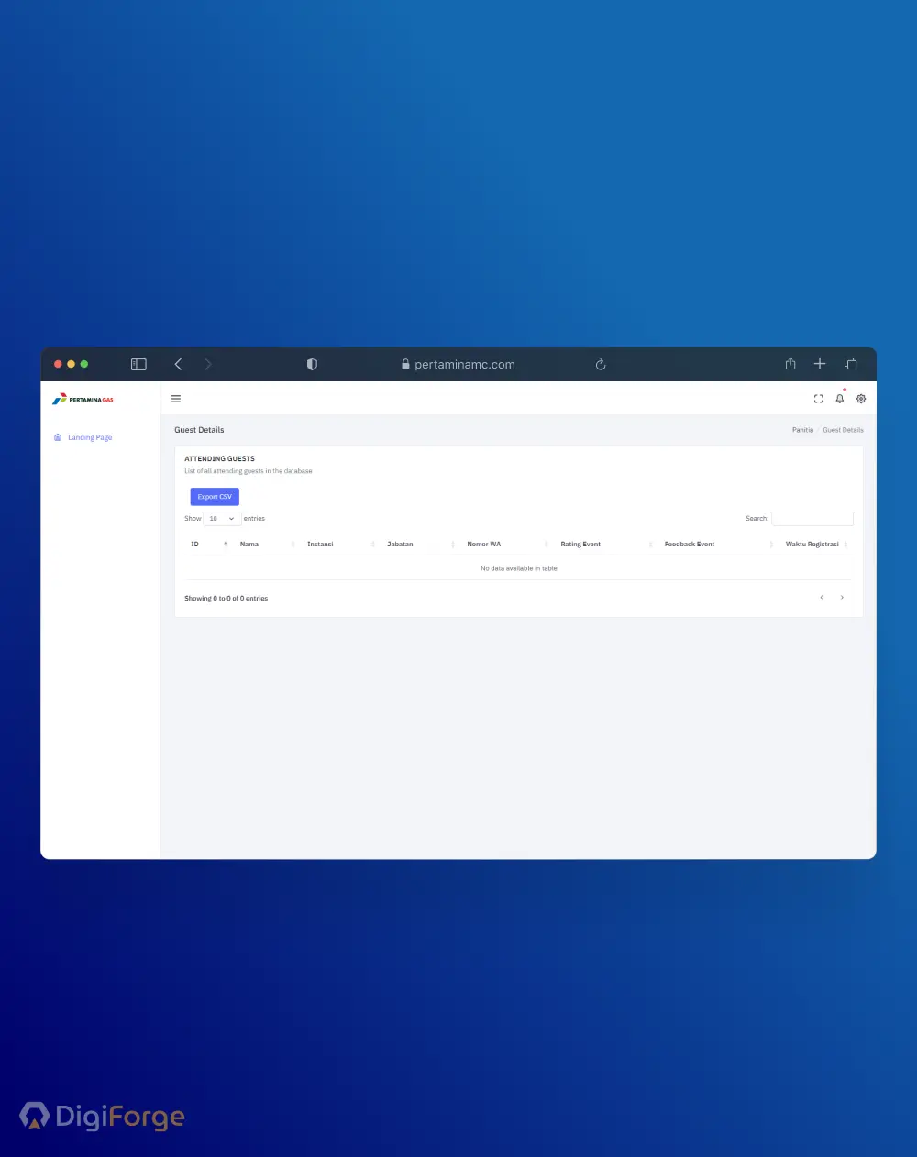Expand the Show entries dropdown
The image size is (917, 1157).
[222, 519]
